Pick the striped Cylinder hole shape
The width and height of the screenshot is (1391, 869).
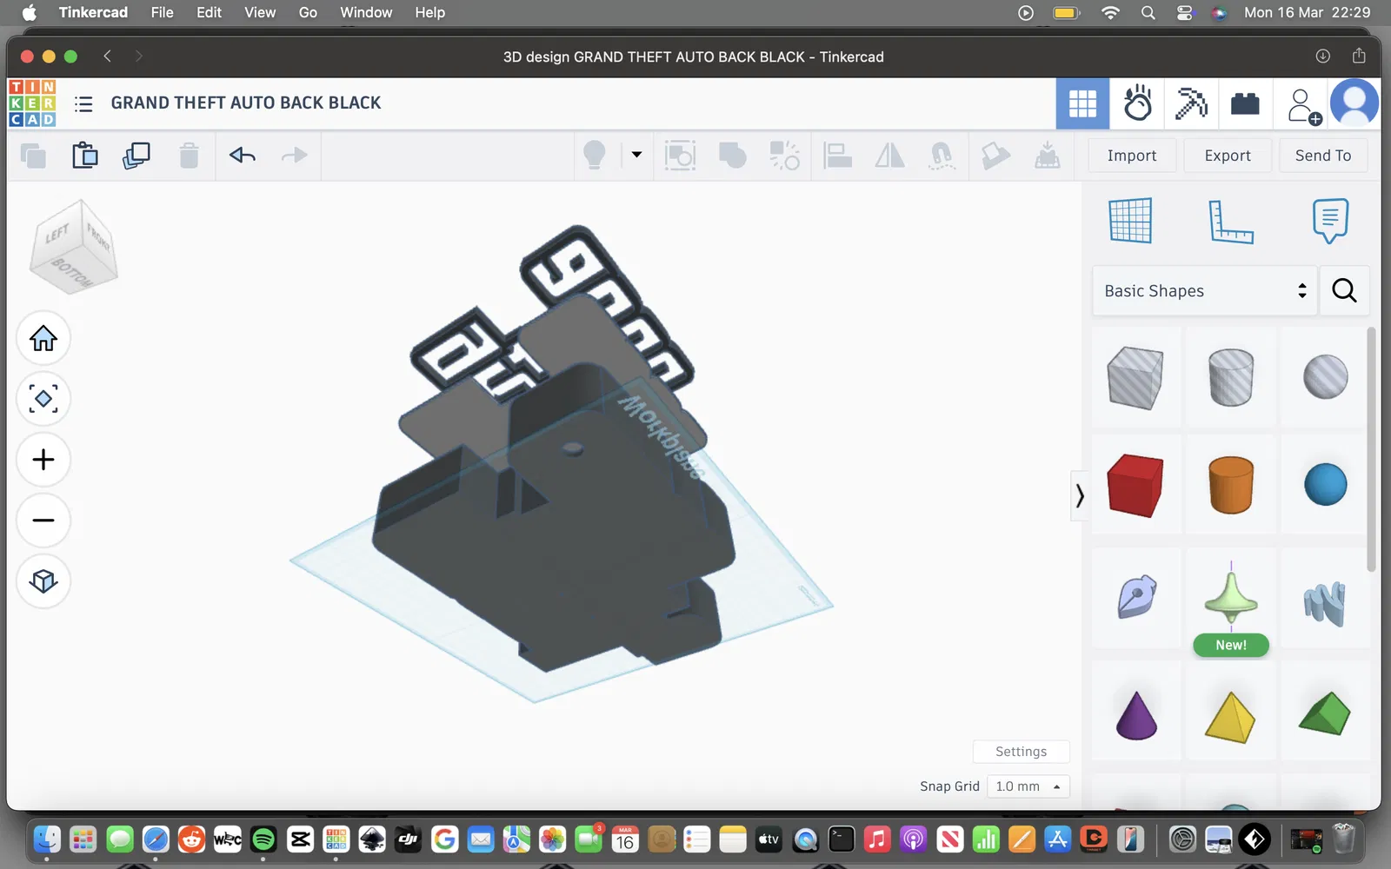(x=1231, y=378)
